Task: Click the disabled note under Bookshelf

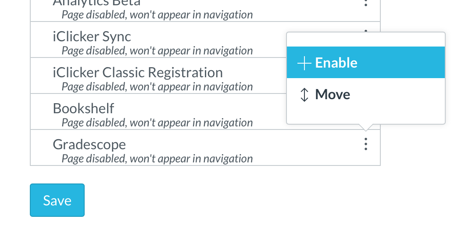Action: 157,122
